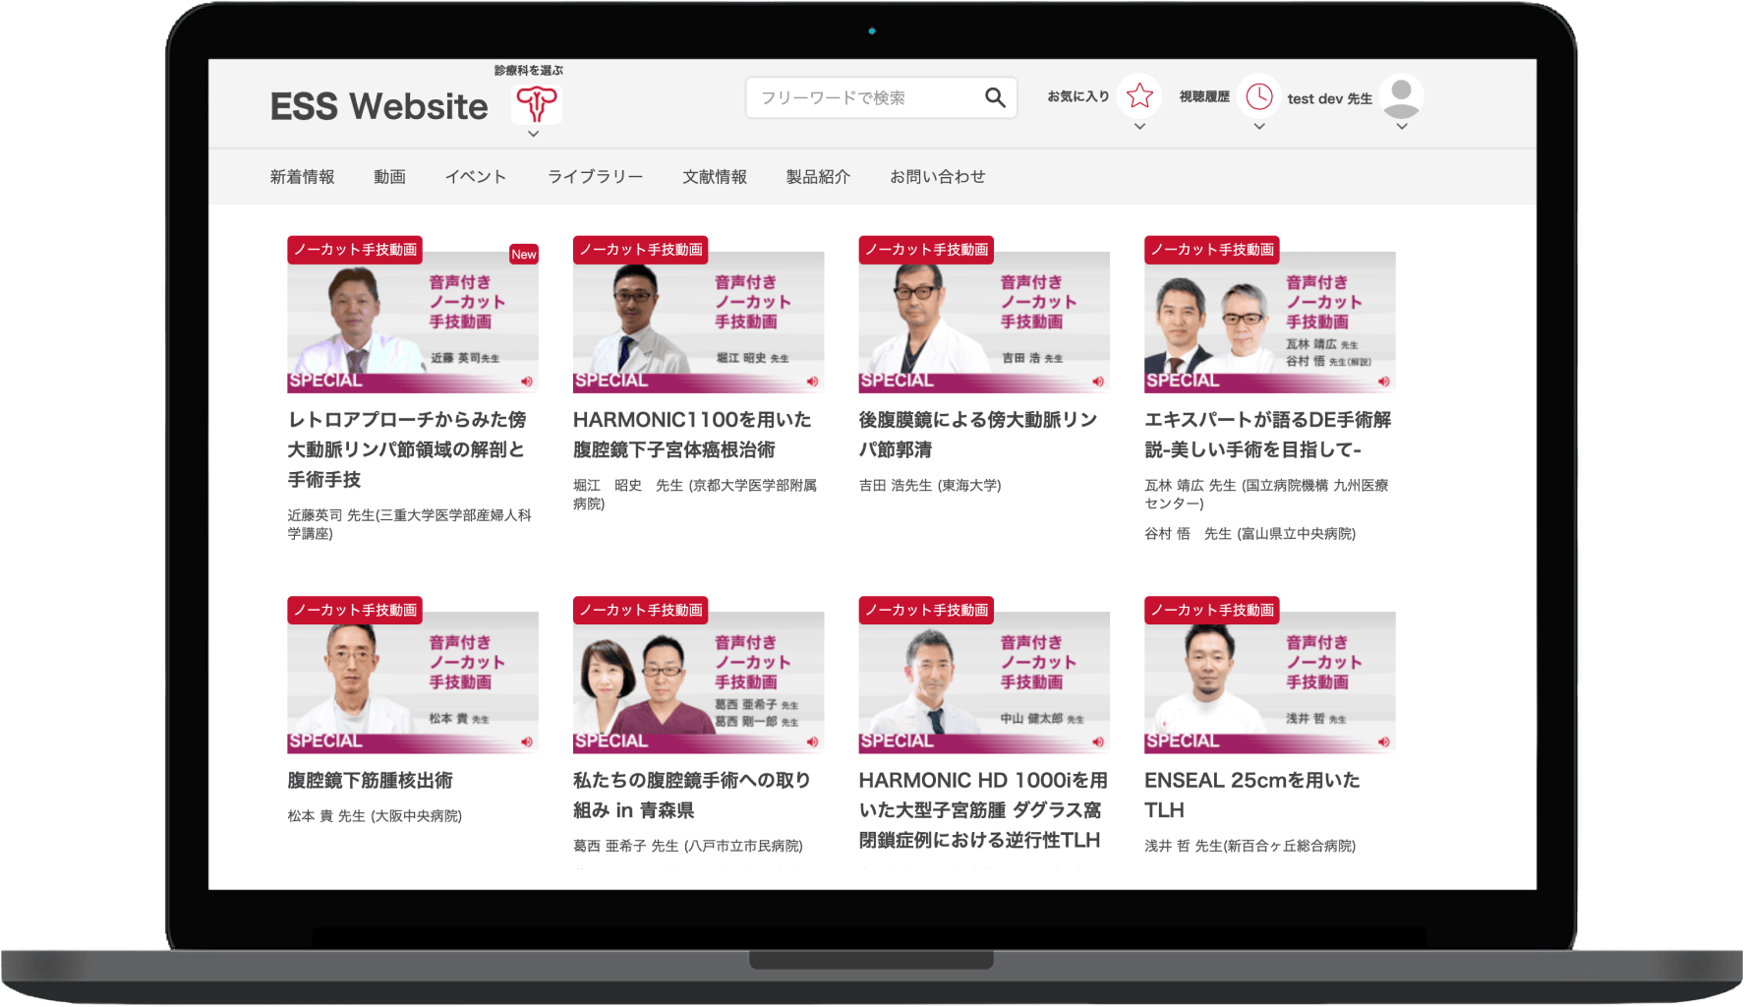Go to the 動画 menu item

[x=389, y=177]
